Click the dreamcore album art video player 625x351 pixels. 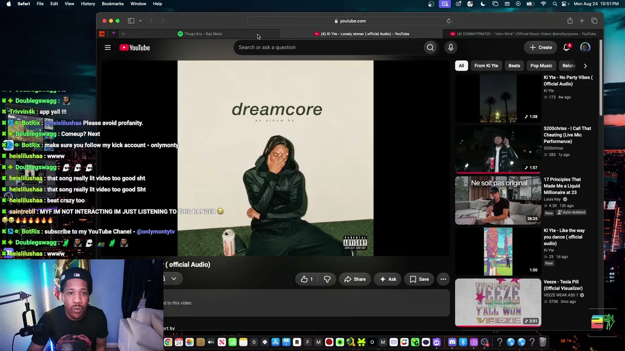click(x=275, y=158)
